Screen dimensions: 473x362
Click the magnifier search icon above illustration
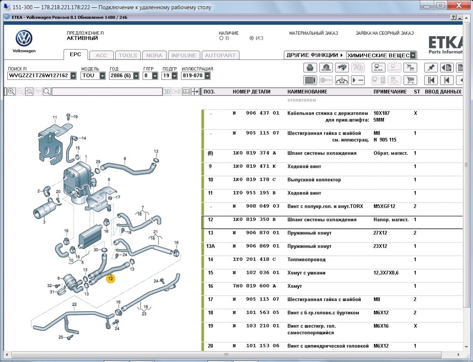(47, 92)
